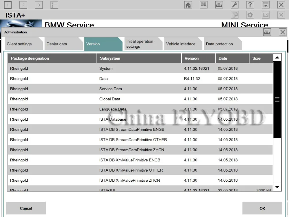289x217 pixels.
Task: Click the Subsystem column header
Action: point(139,58)
